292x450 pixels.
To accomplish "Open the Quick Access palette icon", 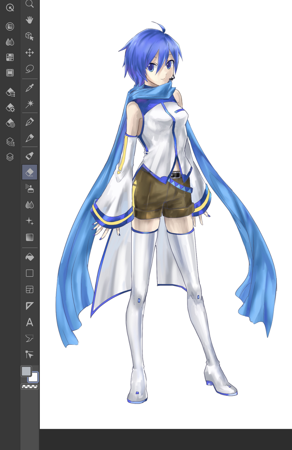I will tap(10, 7).
